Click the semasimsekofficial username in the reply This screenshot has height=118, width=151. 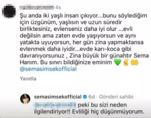(x=58, y=97)
